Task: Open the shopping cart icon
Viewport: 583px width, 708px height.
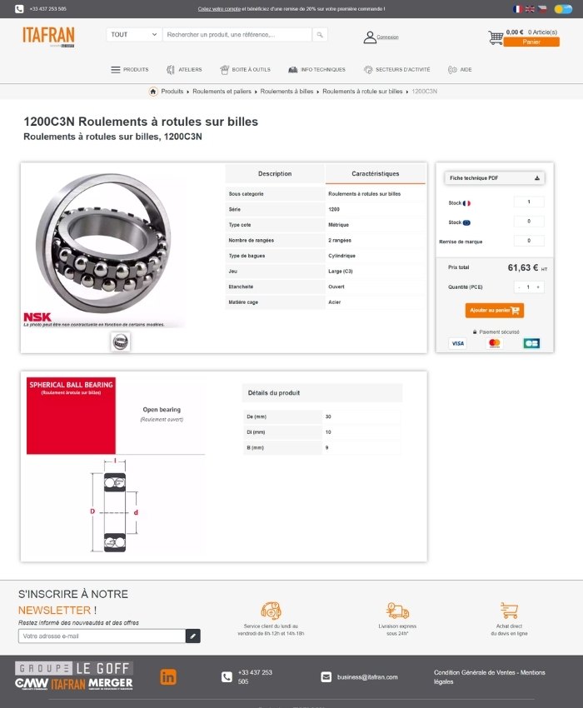Action: [x=496, y=37]
